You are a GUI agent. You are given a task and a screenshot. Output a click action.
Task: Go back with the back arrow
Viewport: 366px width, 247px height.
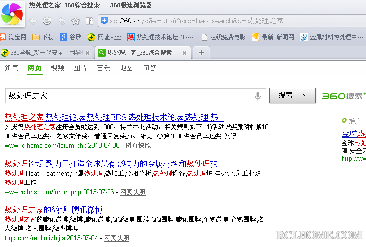point(33,21)
